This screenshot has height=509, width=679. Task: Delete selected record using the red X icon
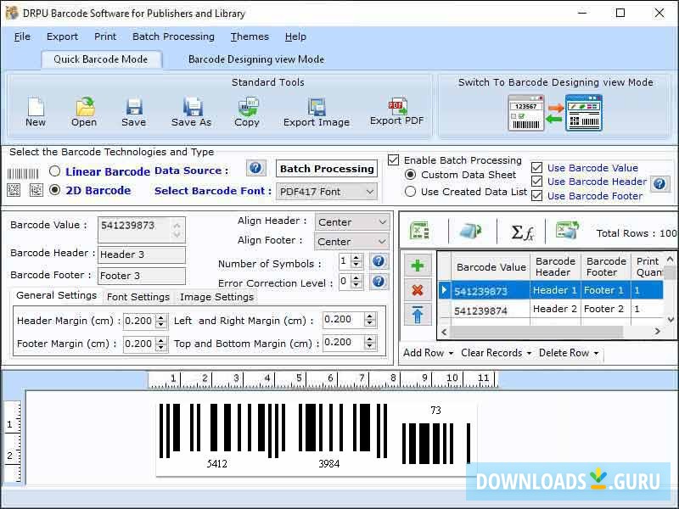(x=417, y=289)
